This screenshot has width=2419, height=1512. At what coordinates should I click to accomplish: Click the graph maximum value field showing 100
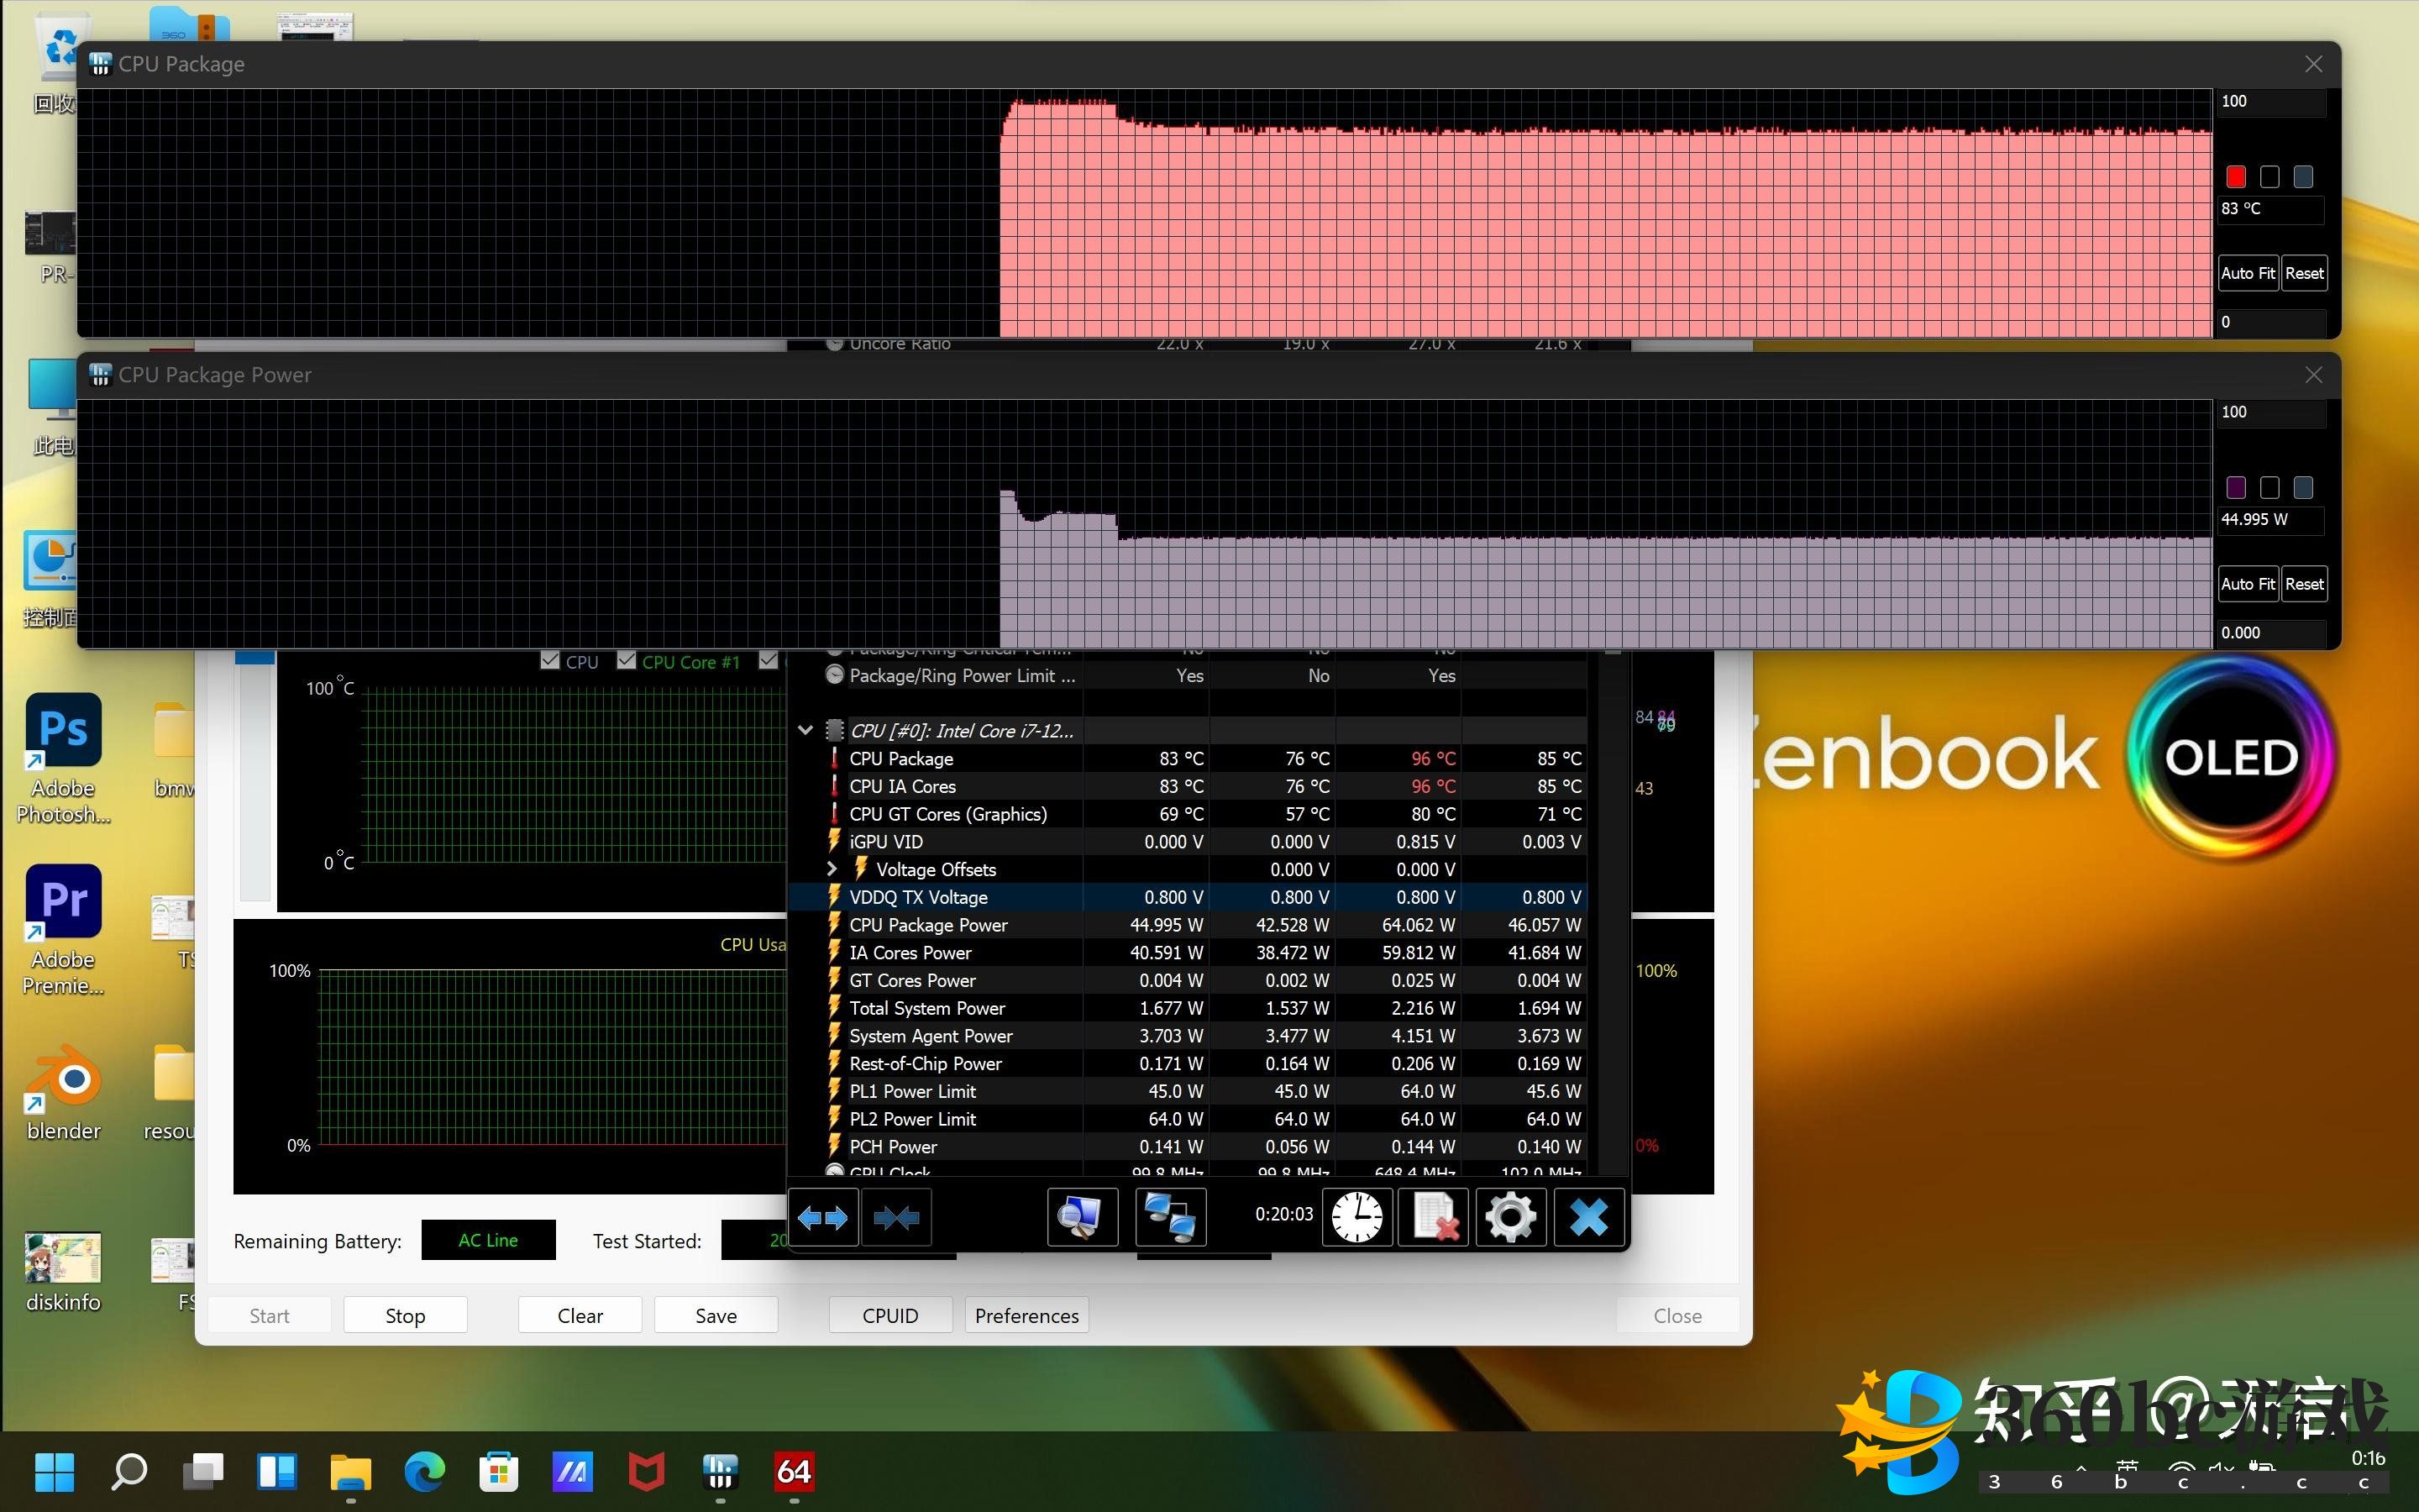[2270, 102]
